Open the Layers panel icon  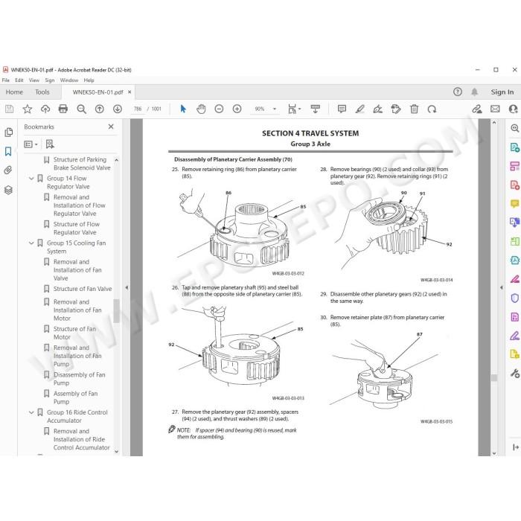(x=8, y=190)
